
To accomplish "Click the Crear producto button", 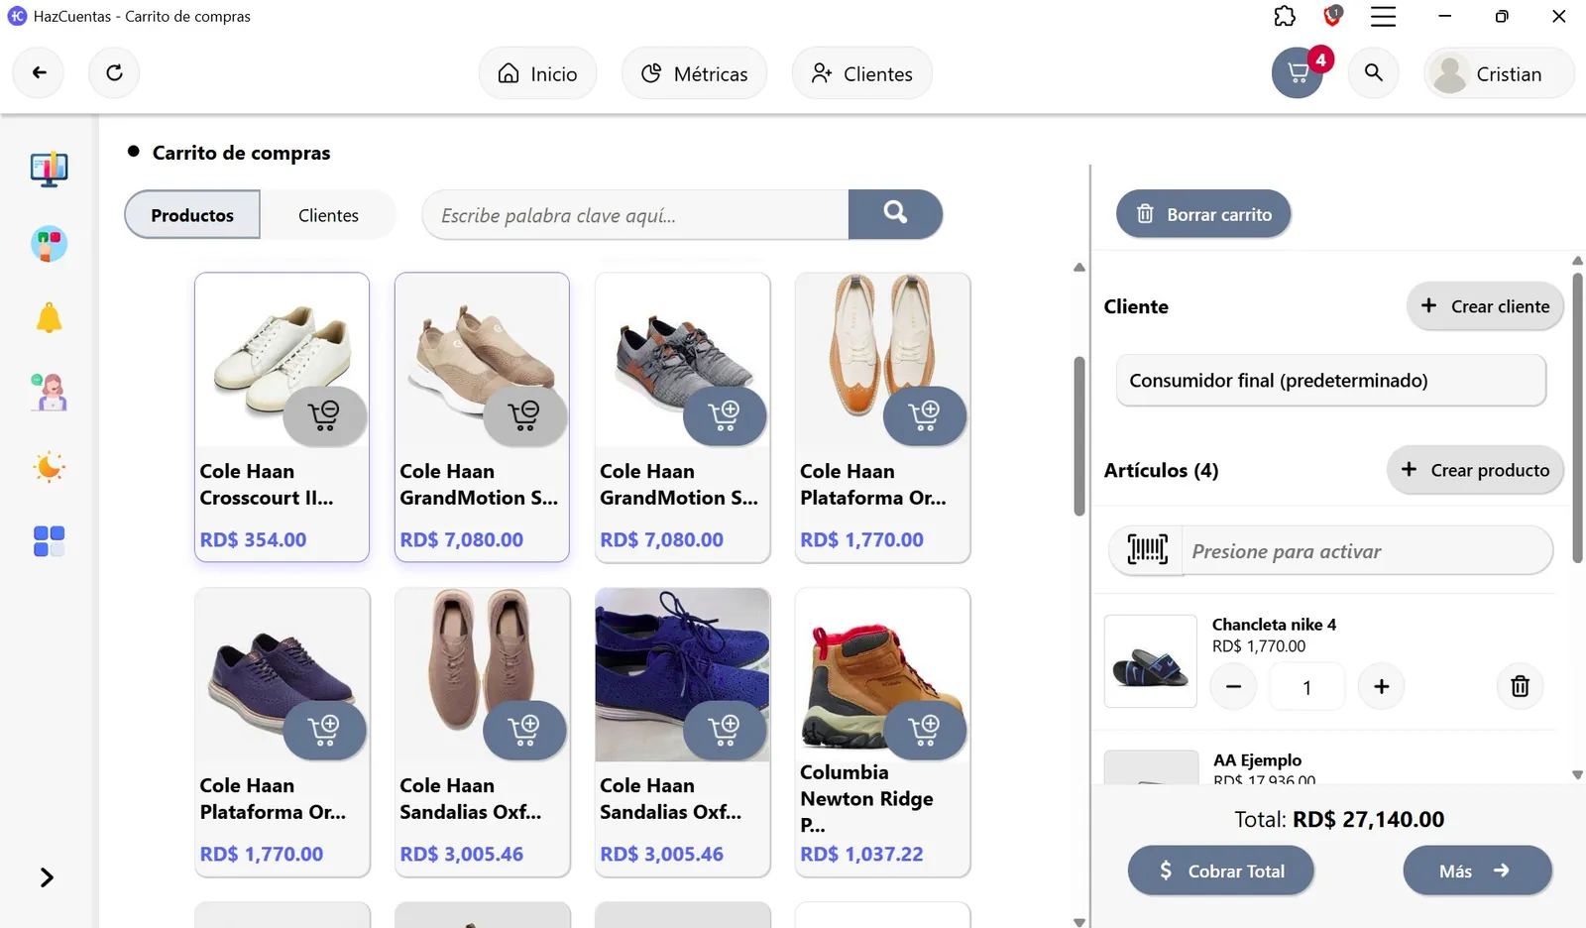I will pos(1475,470).
